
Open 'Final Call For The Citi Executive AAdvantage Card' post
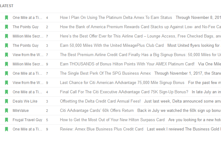[124, 92]
